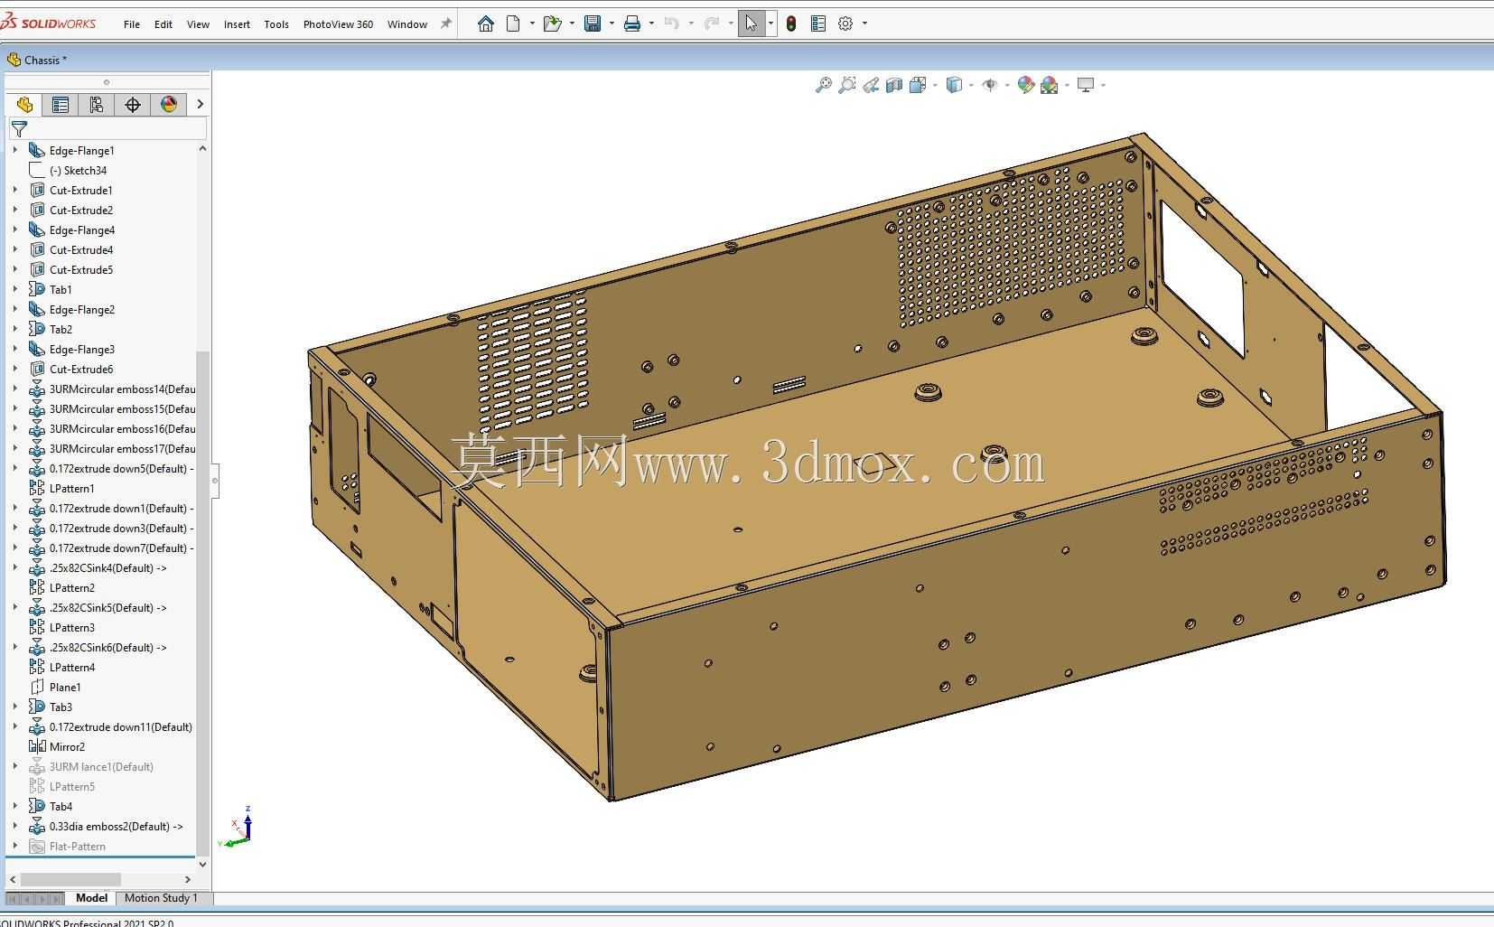Image resolution: width=1494 pixels, height=927 pixels.
Task: Open the Display Style dropdown arrow
Action: [971, 85]
